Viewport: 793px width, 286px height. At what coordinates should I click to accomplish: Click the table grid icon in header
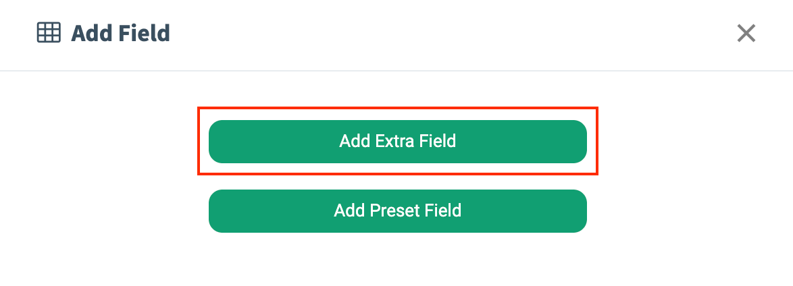click(x=49, y=33)
